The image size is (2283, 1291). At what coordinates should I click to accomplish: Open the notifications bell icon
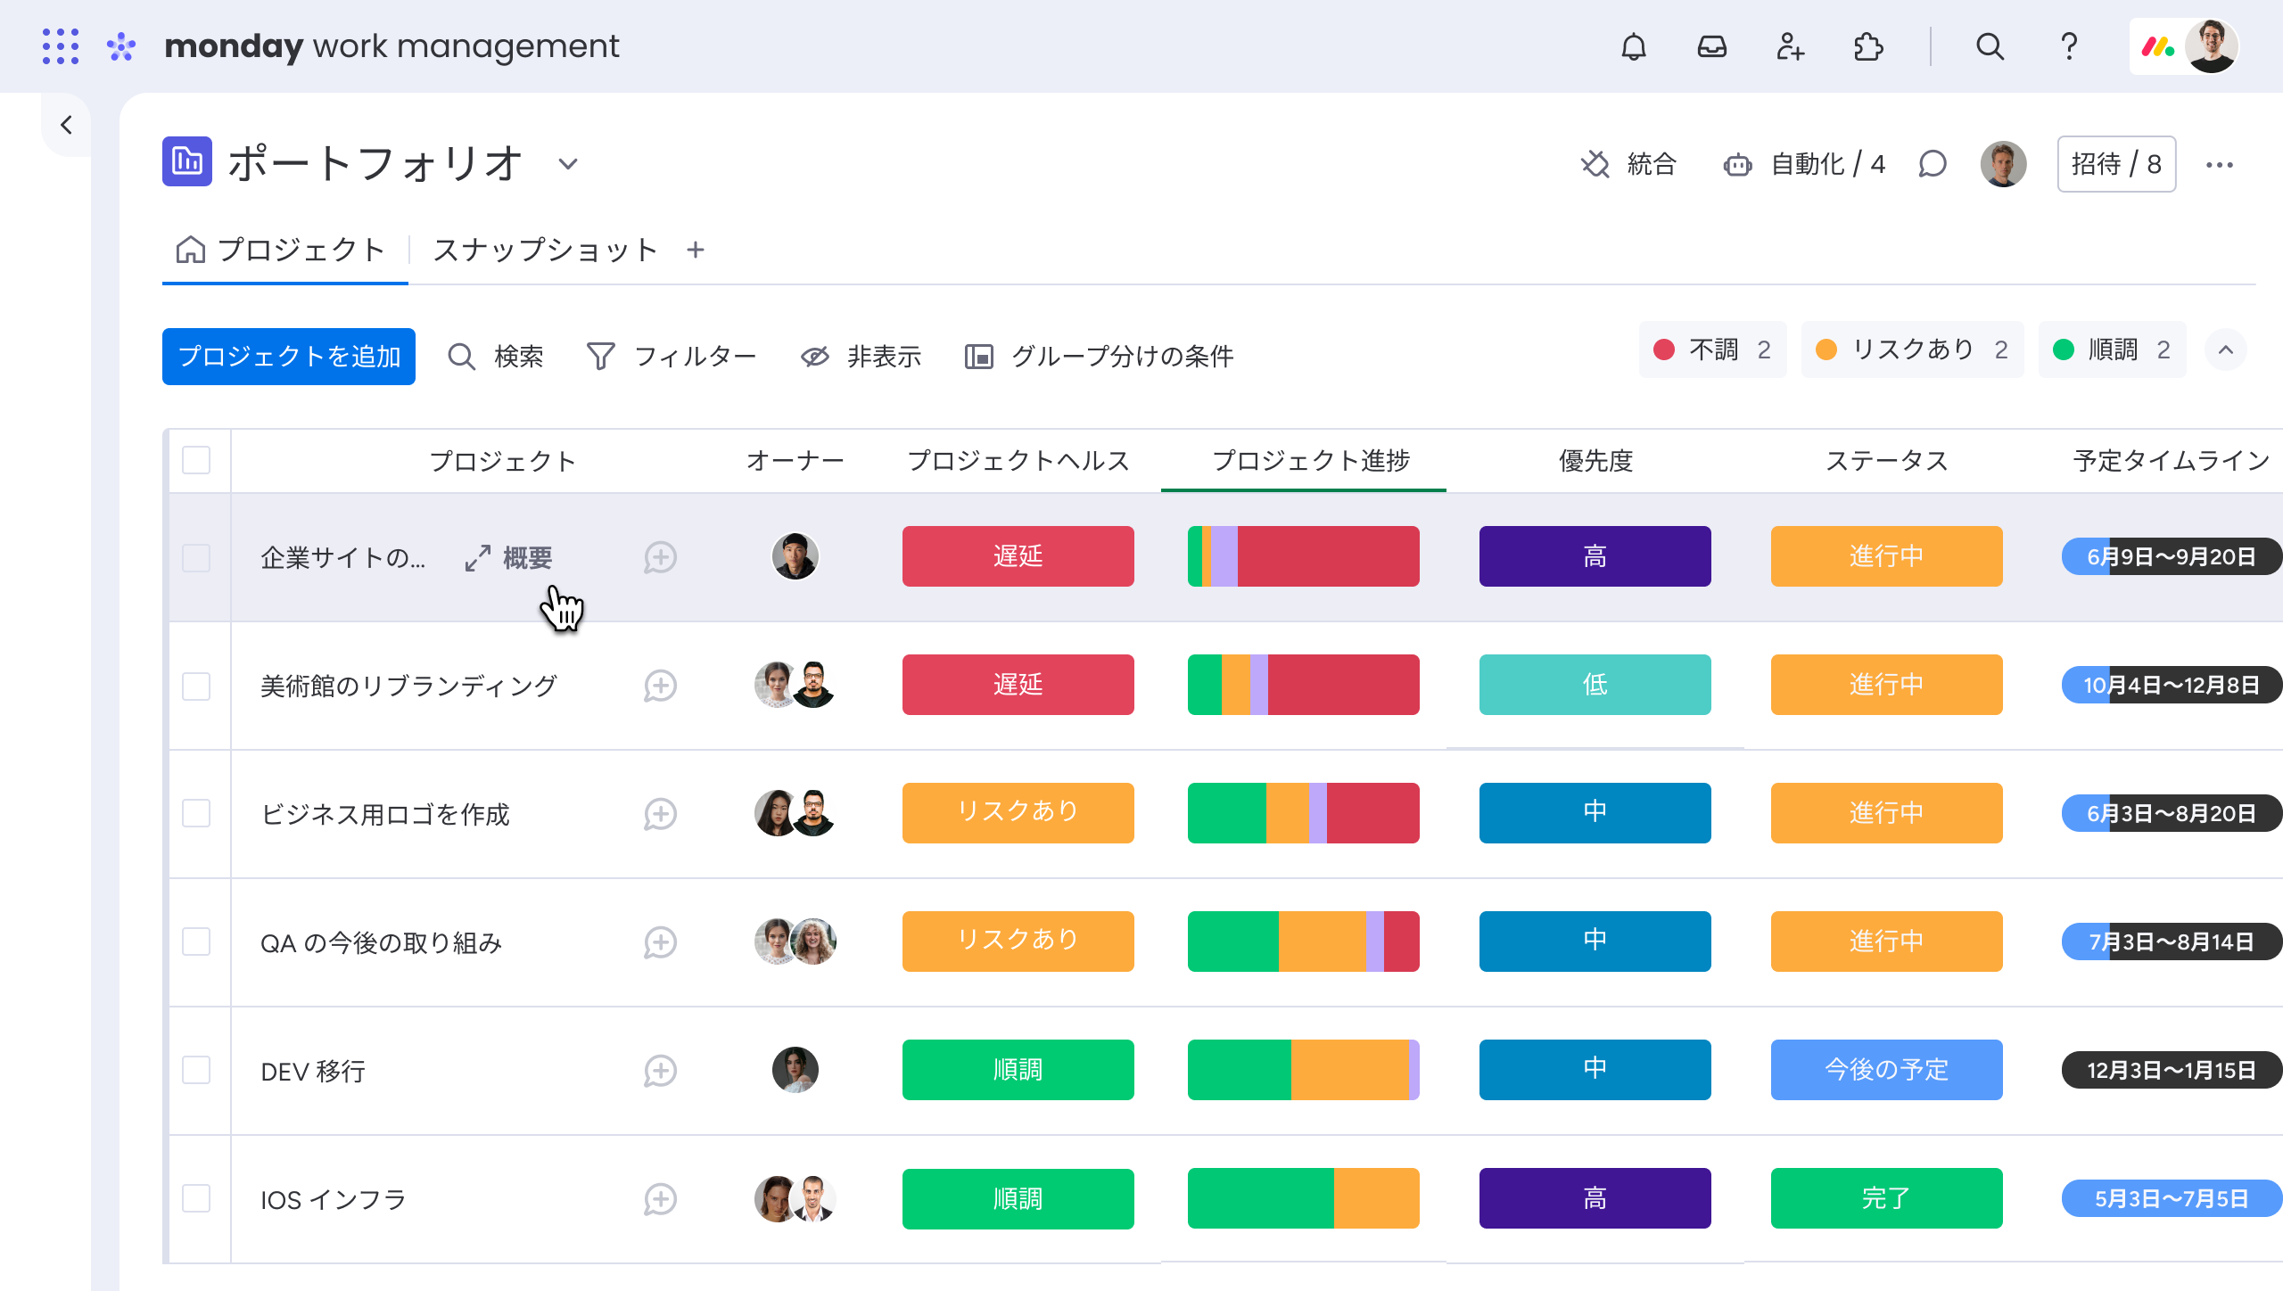[x=1633, y=46]
